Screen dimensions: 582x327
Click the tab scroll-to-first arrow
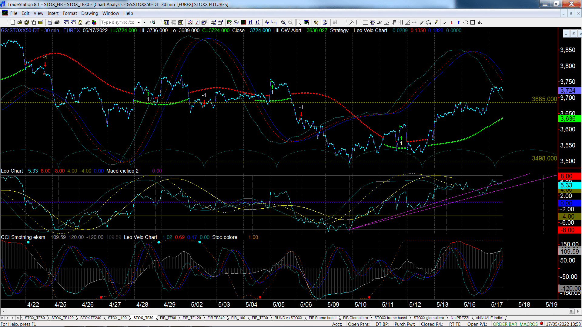coord(3,318)
